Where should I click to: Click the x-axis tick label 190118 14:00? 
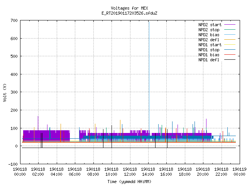point(148,172)
